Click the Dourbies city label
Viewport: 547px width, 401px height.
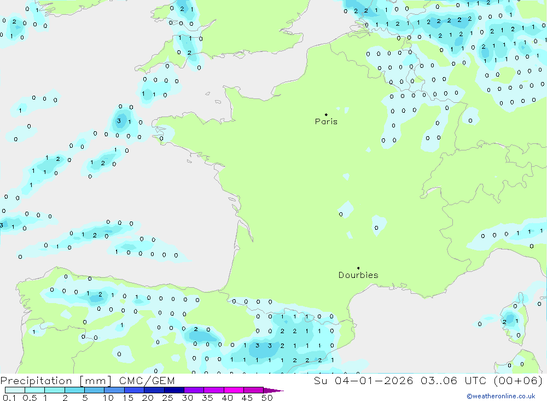tap(358, 275)
